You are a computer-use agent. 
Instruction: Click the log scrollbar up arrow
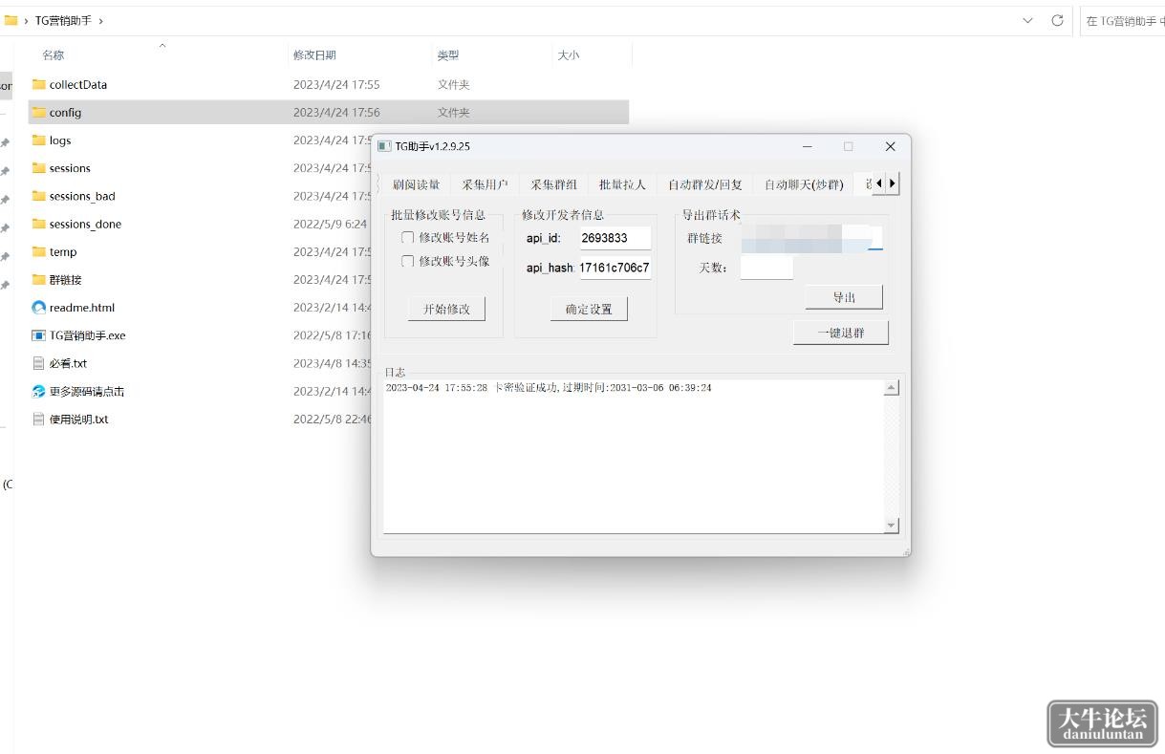892,388
